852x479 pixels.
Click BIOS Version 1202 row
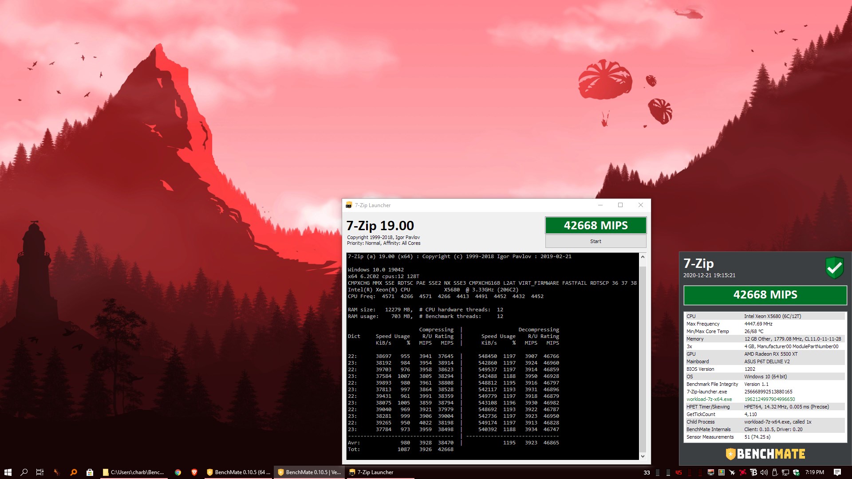(765, 369)
